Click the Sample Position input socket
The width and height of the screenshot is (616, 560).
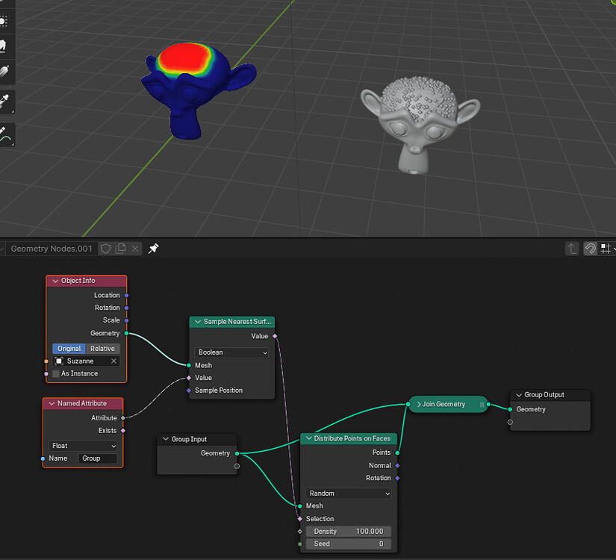[x=189, y=391]
